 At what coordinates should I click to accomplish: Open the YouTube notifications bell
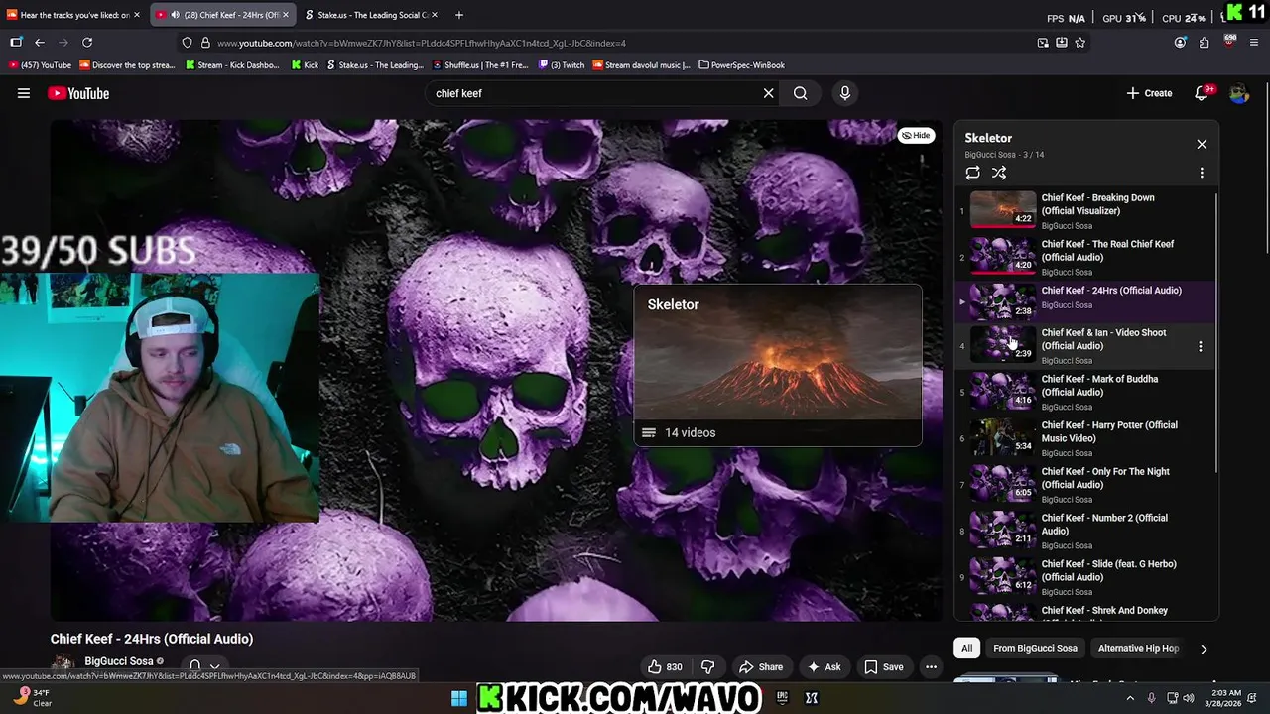1202,93
